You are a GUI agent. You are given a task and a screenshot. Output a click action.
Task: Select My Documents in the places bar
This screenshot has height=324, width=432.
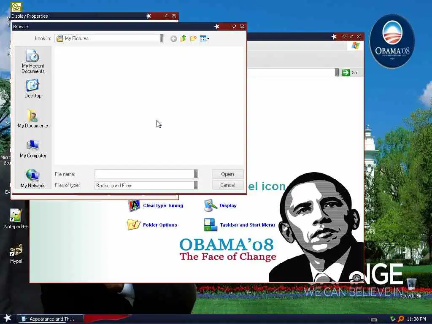pos(33,119)
